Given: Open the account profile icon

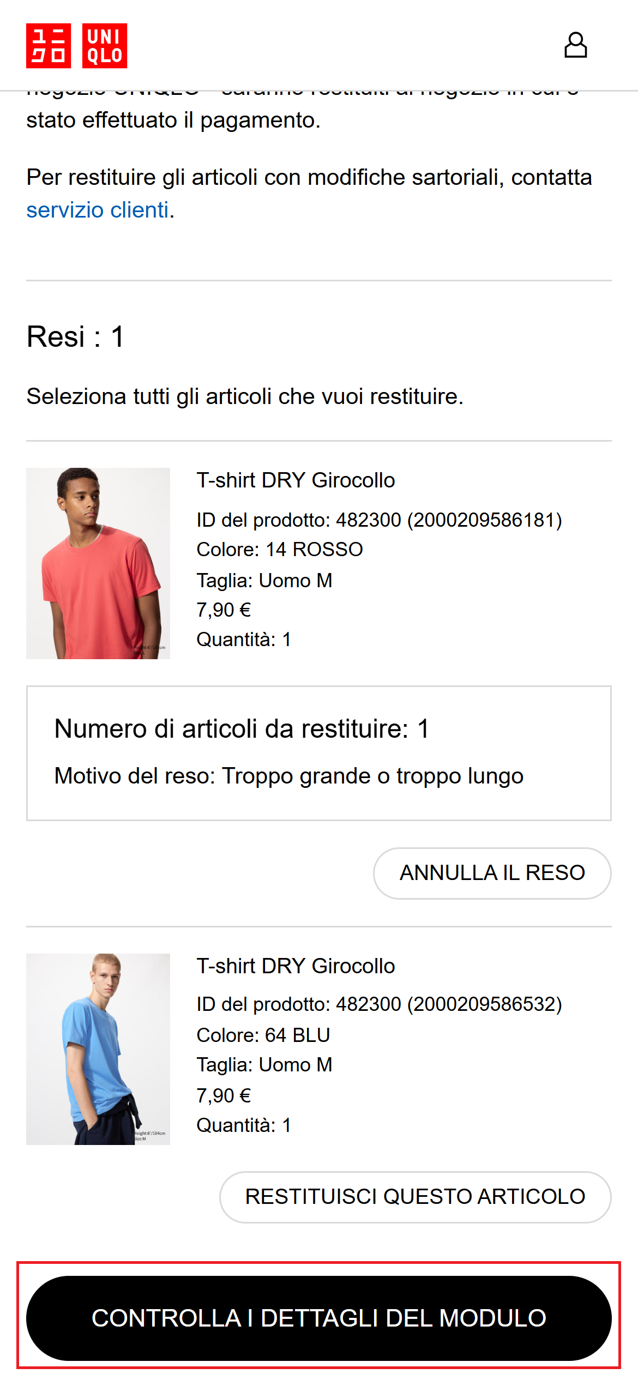Looking at the screenshot, I should pos(575,45).
